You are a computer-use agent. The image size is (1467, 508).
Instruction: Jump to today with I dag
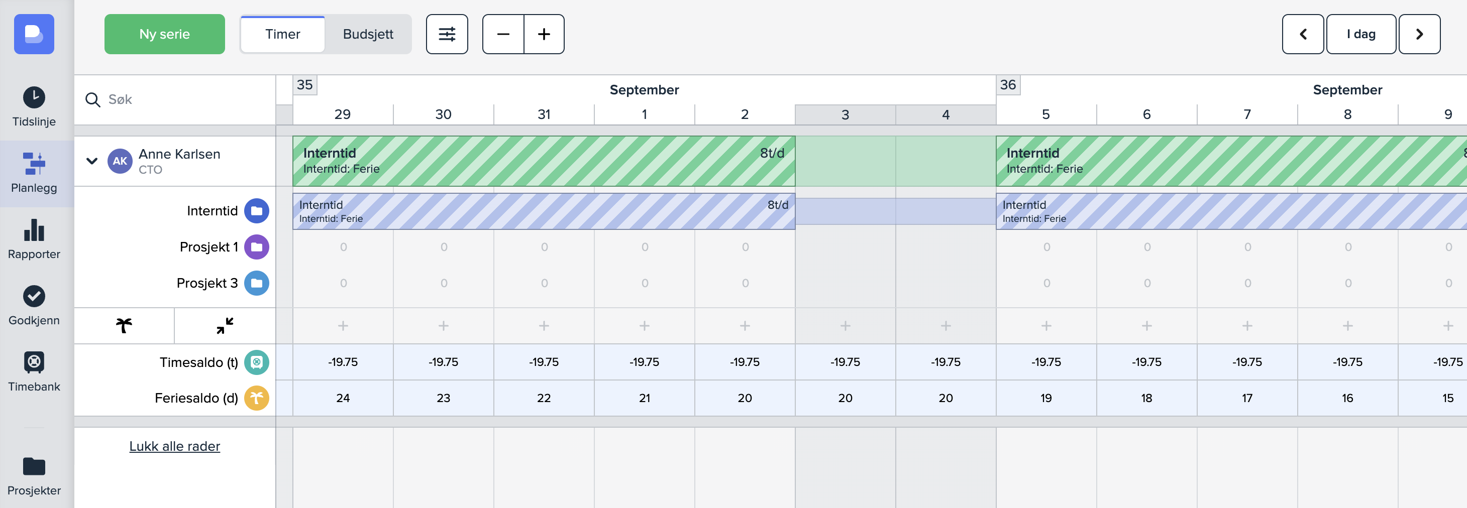click(1360, 34)
